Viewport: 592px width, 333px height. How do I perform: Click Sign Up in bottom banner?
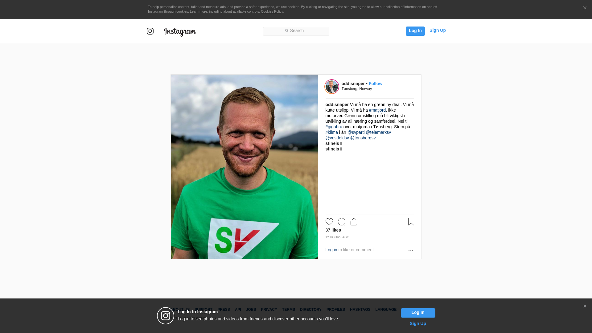pyautogui.click(x=418, y=323)
